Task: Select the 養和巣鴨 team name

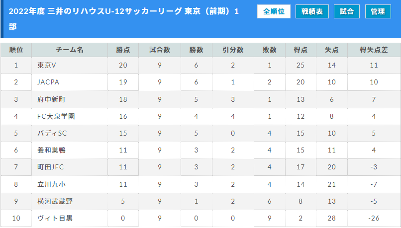Action: pos(51,150)
